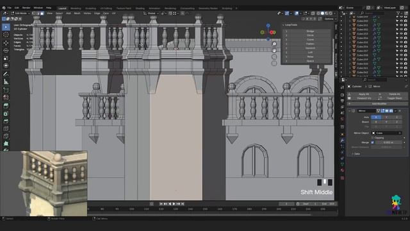This screenshot has width=410, height=231.
Task: Click the Delete All button
Action: coord(395,94)
